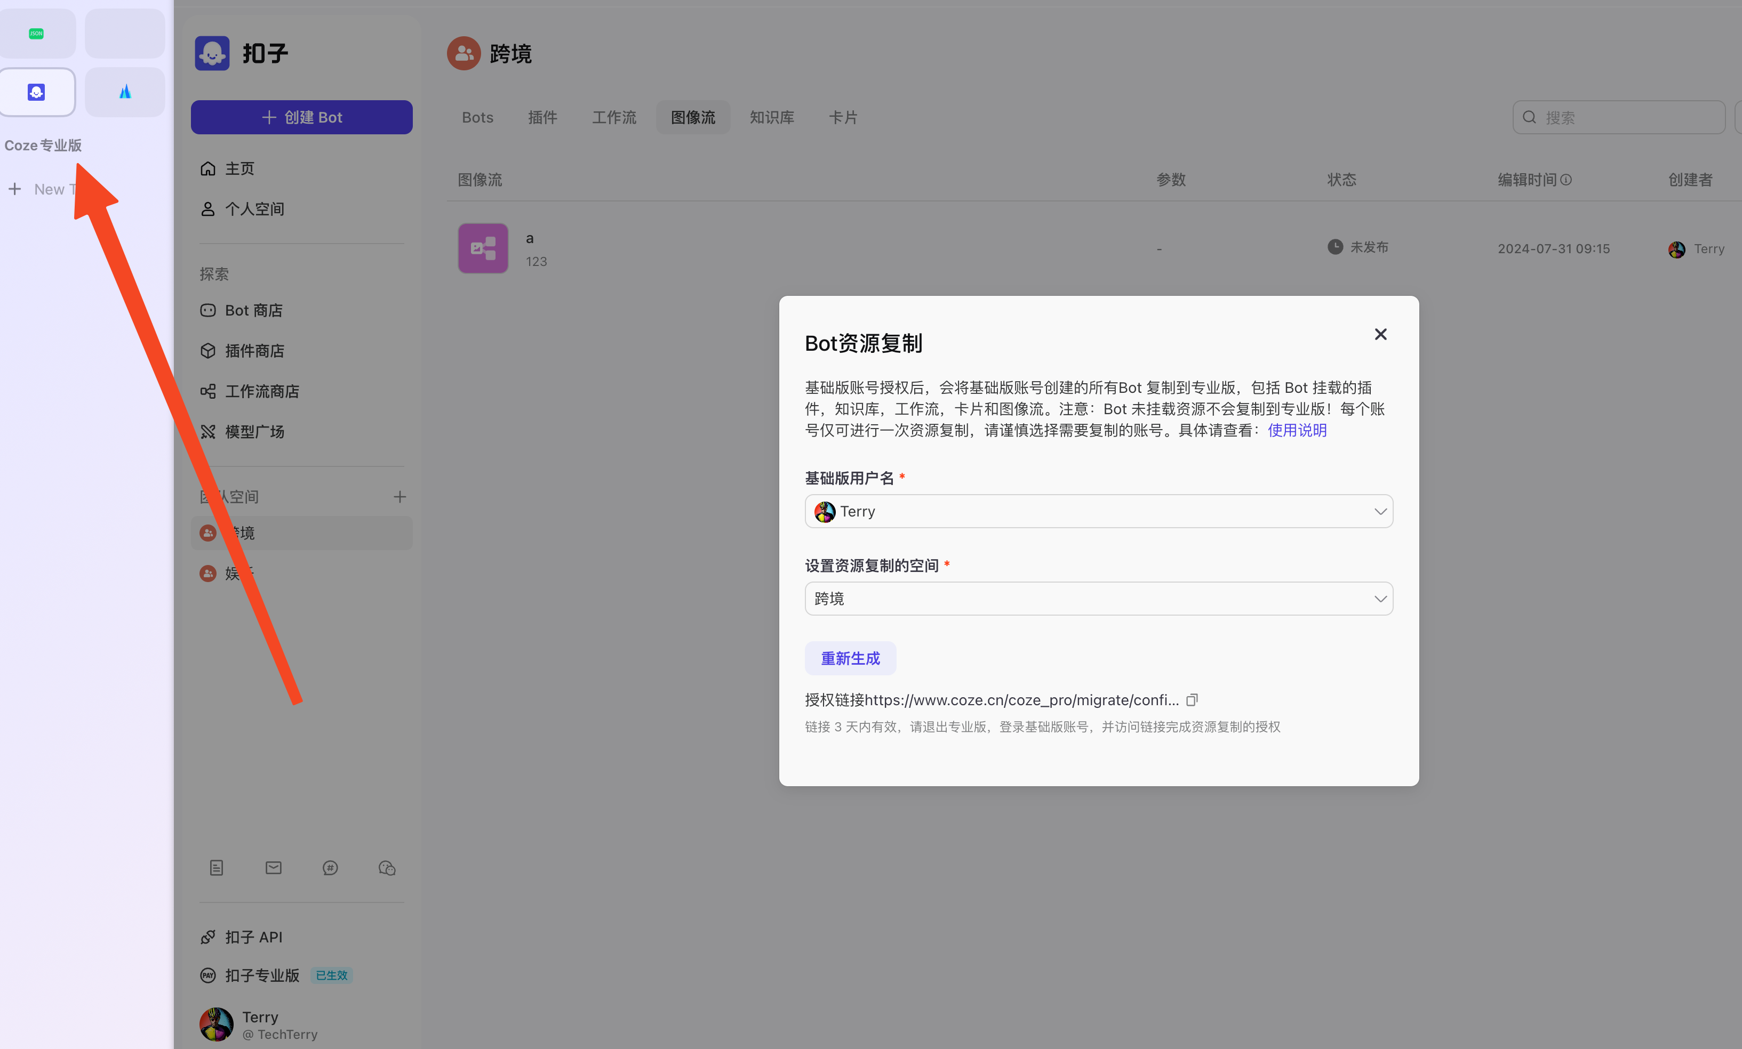1742x1049 pixels.
Task: Click the 授权链接 URL text
Action: click(x=992, y=699)
